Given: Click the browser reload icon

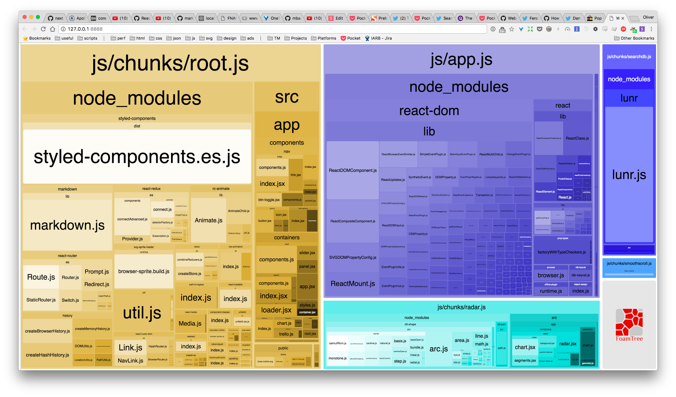Looking at the screenshot, I should [43, 29].
